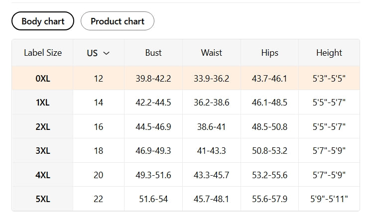This screenshot has height=219, width=380.
Task: Expand the US size unit dropdown
Action: coord(98,53)
